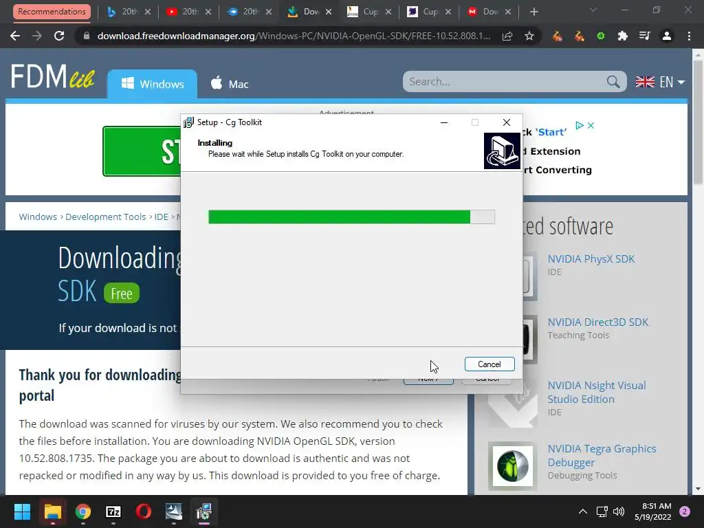Screen dimensions: 704x528
Task: Switch to the Recommendations browser tab
Action: (52, 12)
